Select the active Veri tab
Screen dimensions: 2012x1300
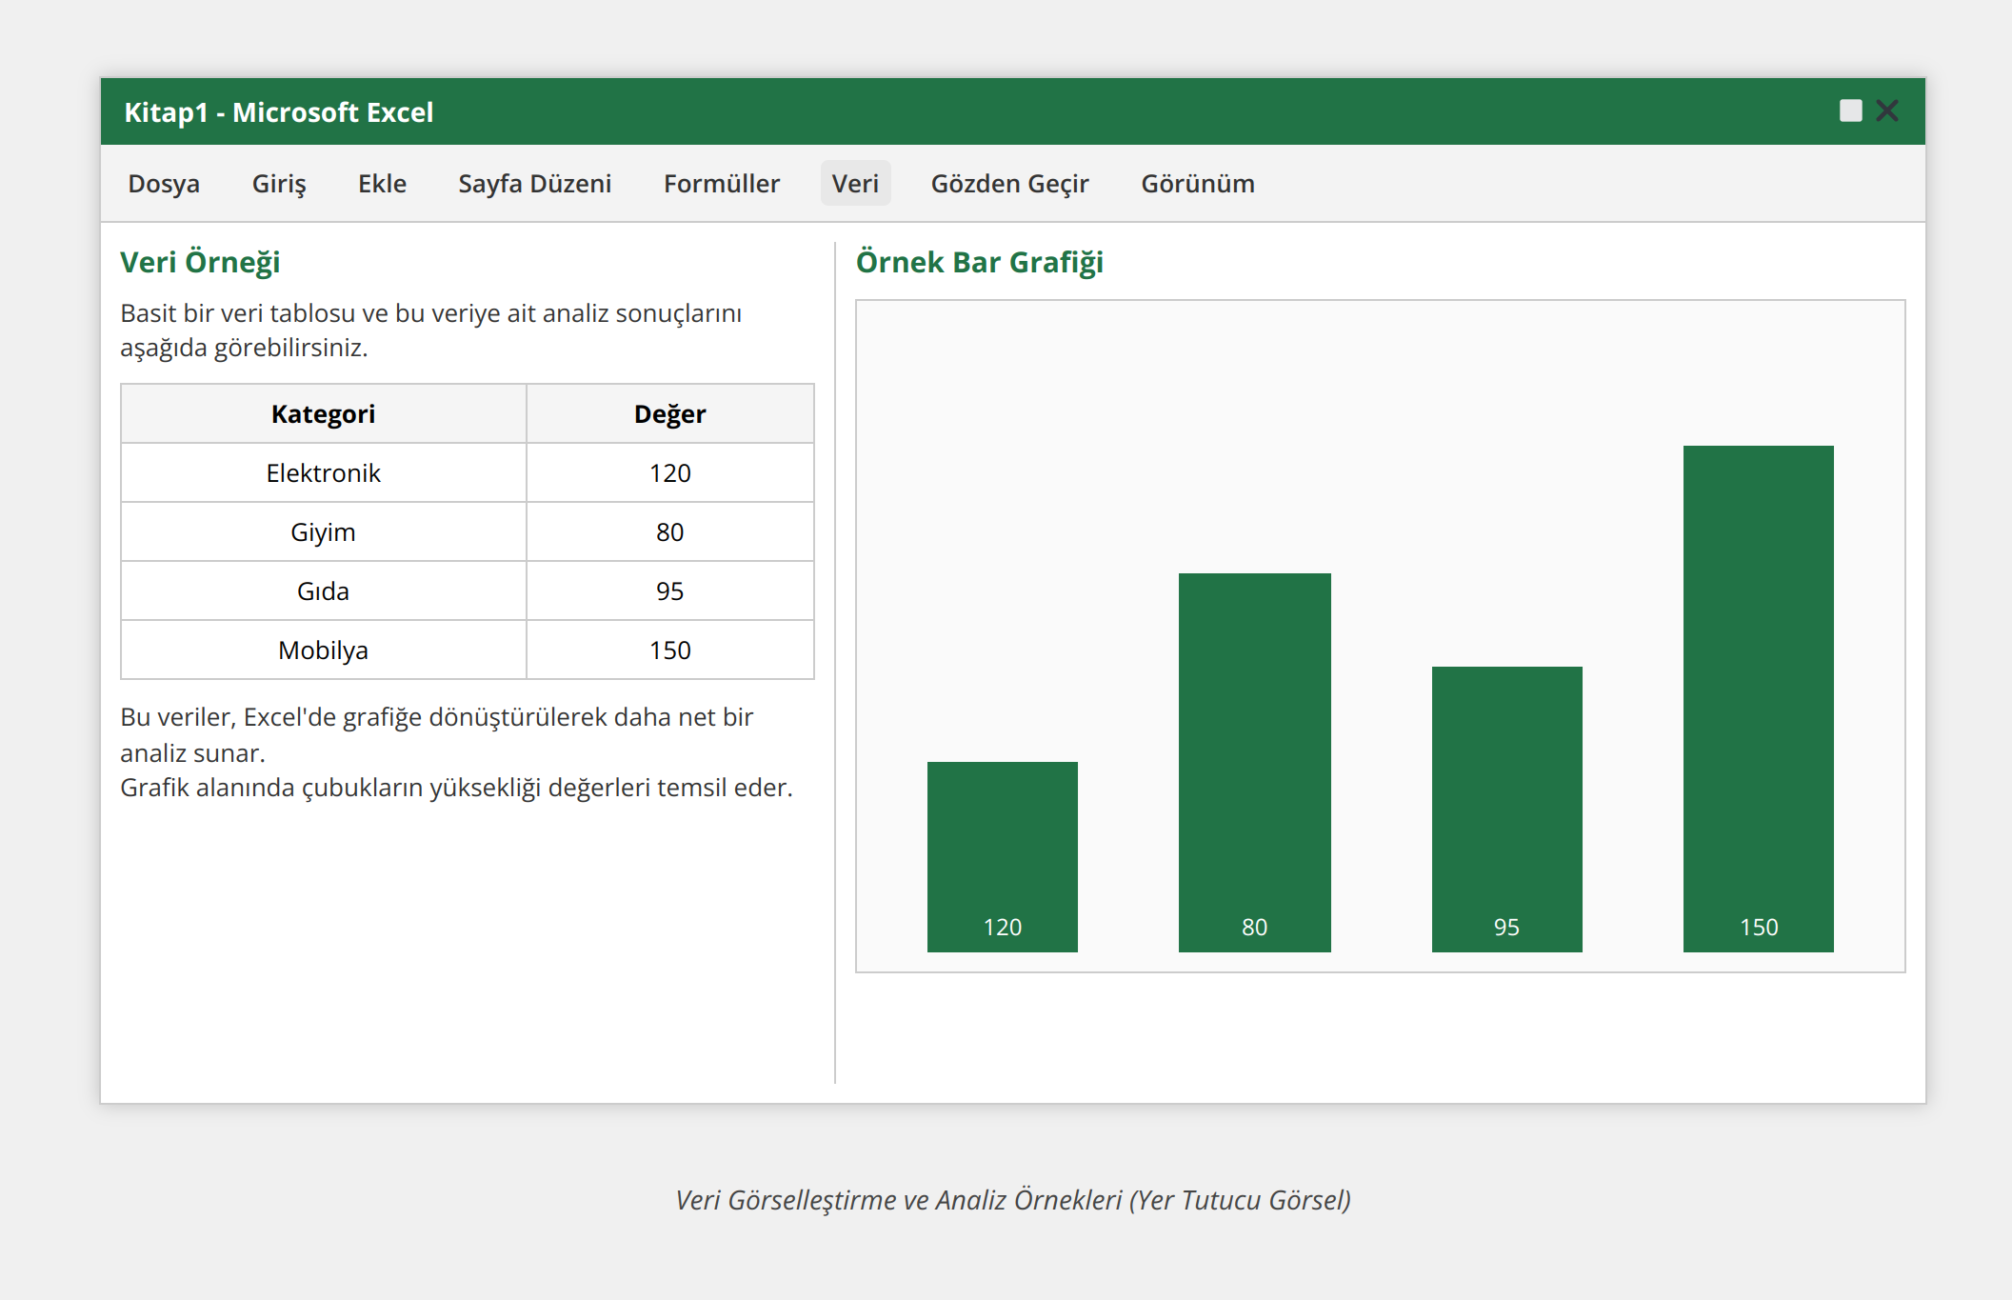(x=855, y=183)
